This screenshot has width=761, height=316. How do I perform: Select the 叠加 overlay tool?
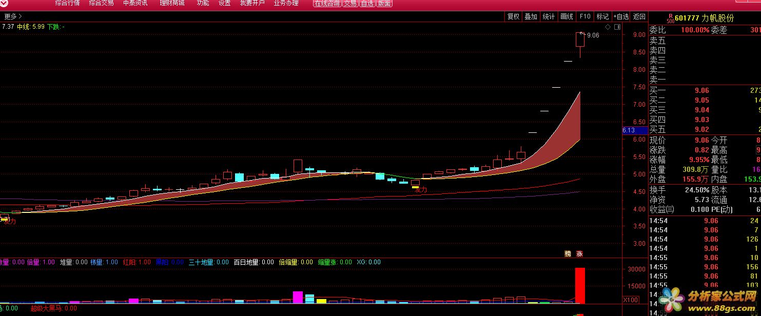[531, 16]
